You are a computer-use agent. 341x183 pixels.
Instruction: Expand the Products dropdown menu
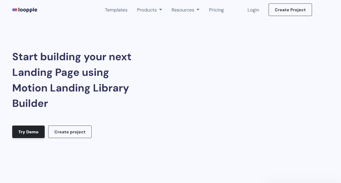point(149,10)
